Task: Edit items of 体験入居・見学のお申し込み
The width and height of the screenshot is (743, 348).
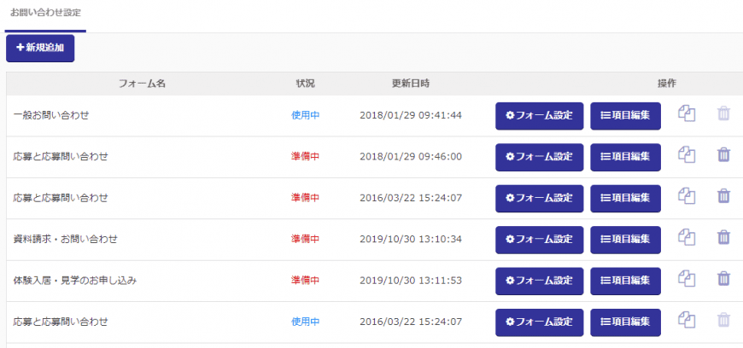Action: (625, 280)
